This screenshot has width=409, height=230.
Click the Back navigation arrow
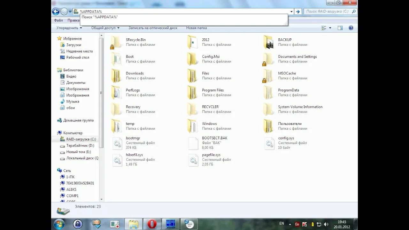click(56, 11)
